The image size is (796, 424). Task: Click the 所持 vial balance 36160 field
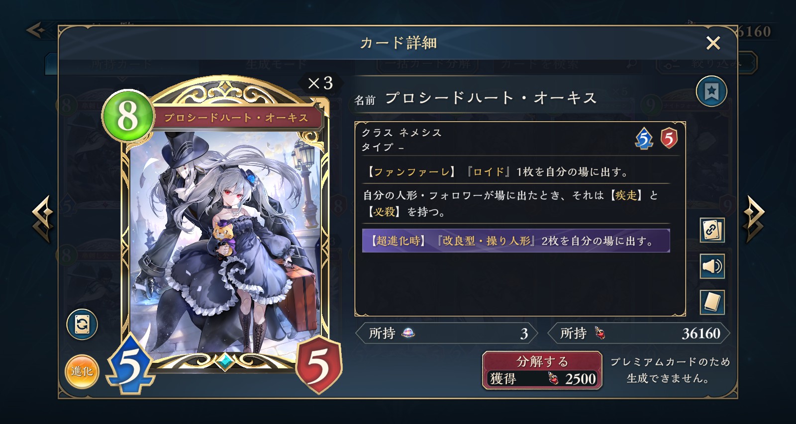639,333
